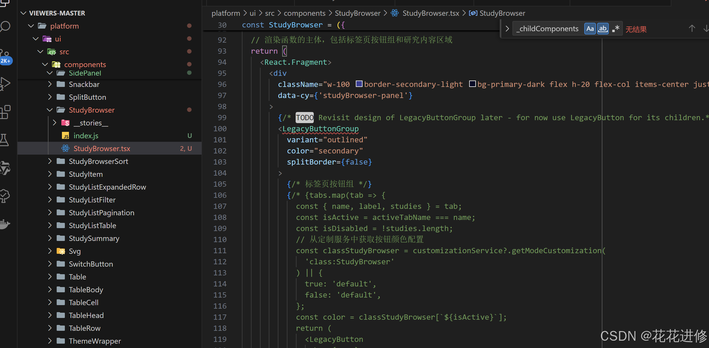Expand the StudyListPagination folder
Viewport: 709px width, 348px height.
click(50, 213)
